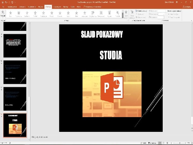
Task: Click the zoom slider in status bar
Action: [180, 143]
